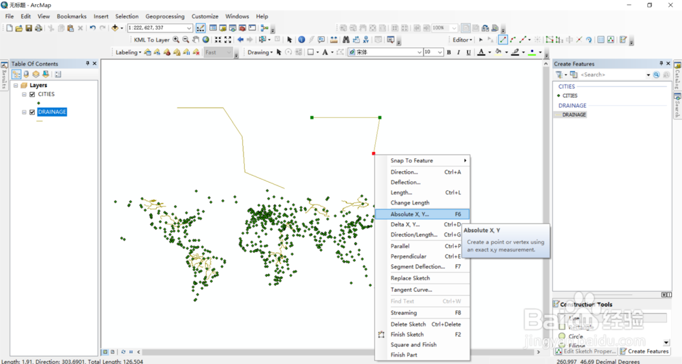
Task: Create a new map document
Action: (x=9, y=28)
